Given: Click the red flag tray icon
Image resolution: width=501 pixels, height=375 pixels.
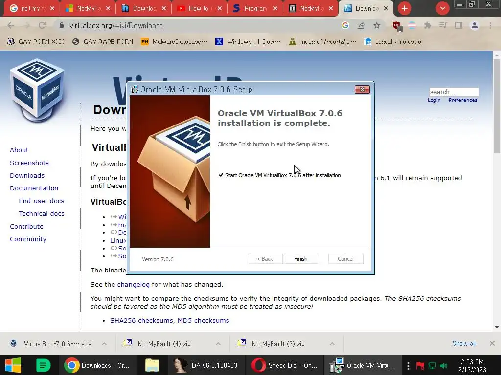Looking at the screenshot, I should click(x=420, y=366).
